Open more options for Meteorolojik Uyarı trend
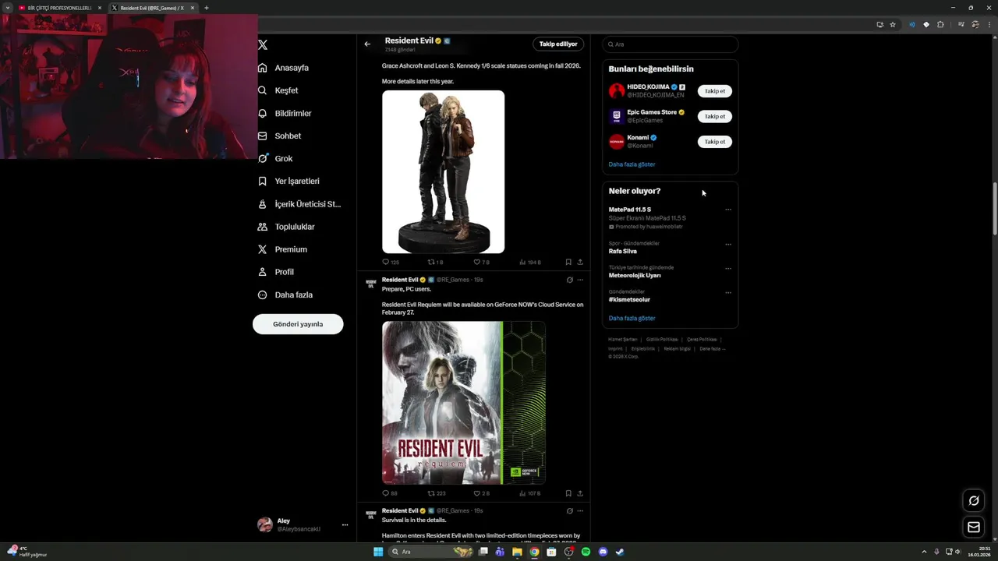This screenshot has width=998, height=561. tap(728, 268)
